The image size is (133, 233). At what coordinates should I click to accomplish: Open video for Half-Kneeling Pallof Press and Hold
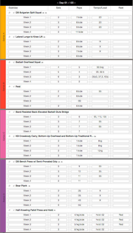tap(54, 210)
